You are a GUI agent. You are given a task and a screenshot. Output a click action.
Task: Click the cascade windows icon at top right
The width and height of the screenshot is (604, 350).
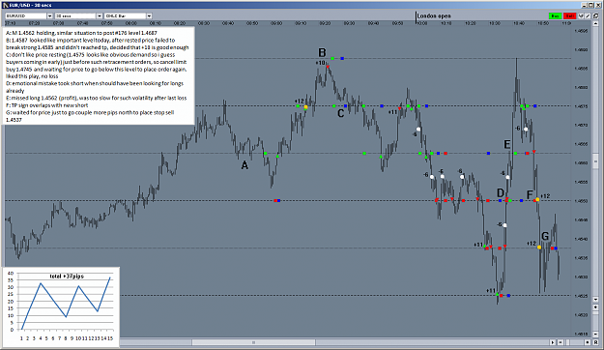click(x=596, y=15)
